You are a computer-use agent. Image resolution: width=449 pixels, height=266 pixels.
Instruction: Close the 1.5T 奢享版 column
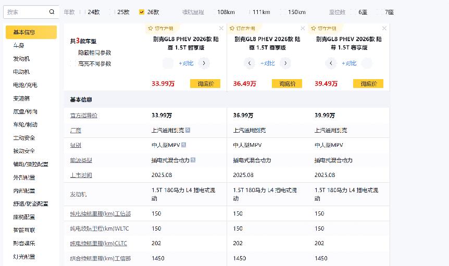pos(384,28)
